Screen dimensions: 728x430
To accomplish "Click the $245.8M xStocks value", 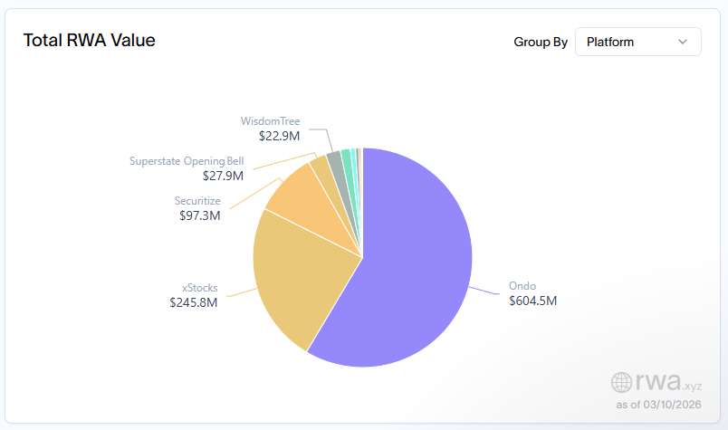I will pyautogui.click(x=194, y=302).
